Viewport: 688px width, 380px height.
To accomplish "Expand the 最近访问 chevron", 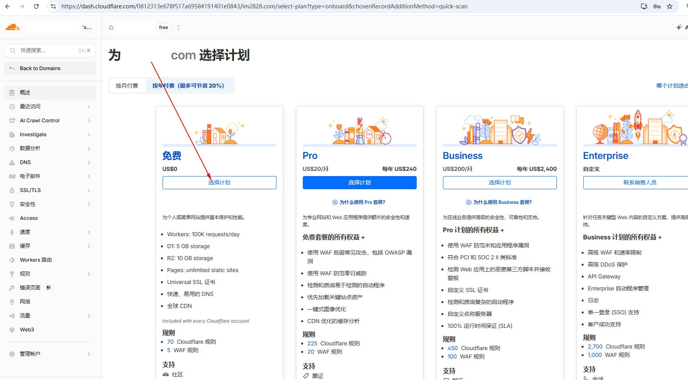I will click(x=89, y=107).
